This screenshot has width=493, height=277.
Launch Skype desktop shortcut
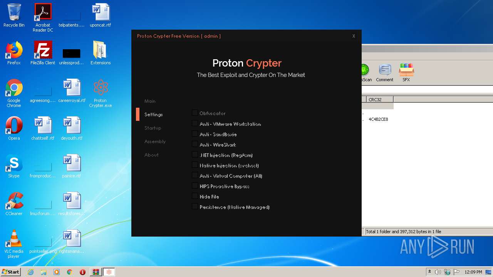pyautogui.click(x=14, y=166)
